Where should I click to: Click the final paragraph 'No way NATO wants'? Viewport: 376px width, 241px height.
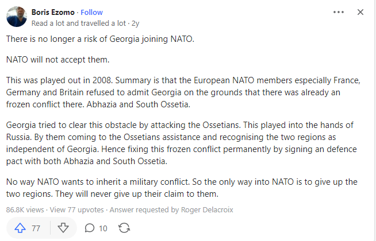182,188
